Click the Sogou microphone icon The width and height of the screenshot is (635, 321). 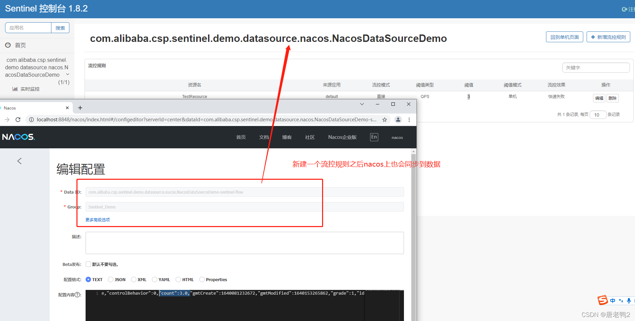pyautogui.click(x=629, y=301)
